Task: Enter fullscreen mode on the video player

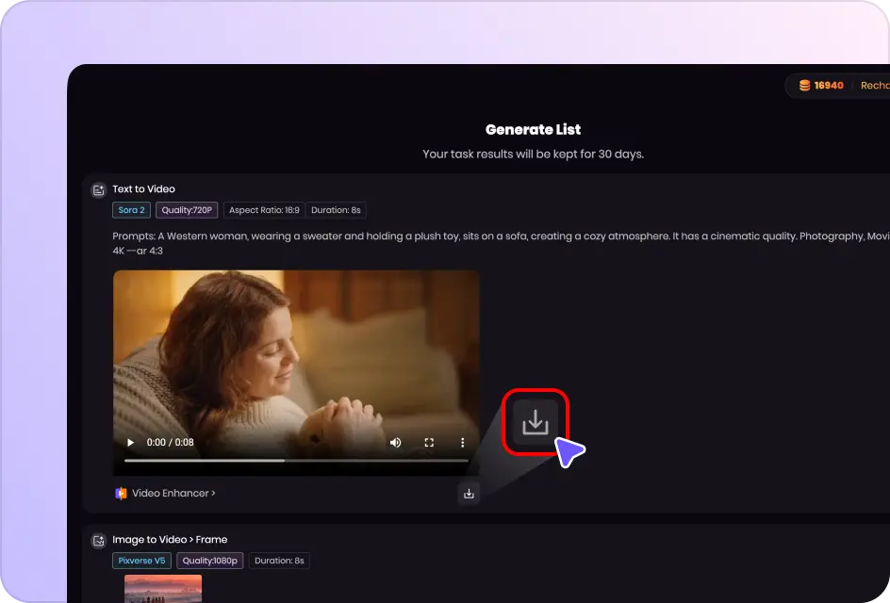Action: click(x=429, y=443)
